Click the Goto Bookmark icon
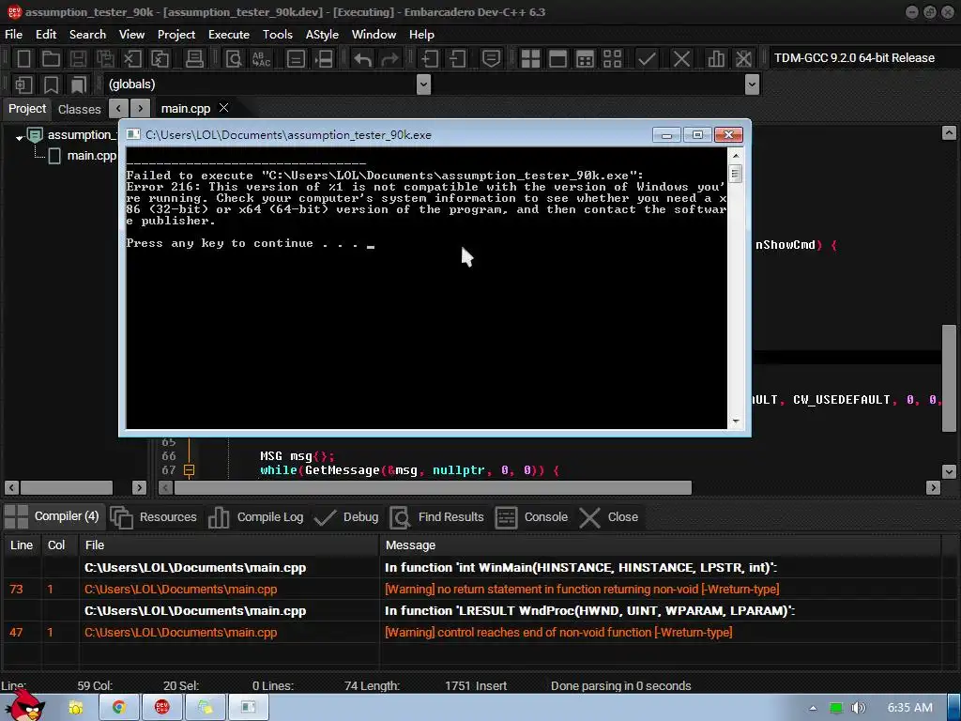This screenshot has width=961, height=721. (x=79, y=84)
